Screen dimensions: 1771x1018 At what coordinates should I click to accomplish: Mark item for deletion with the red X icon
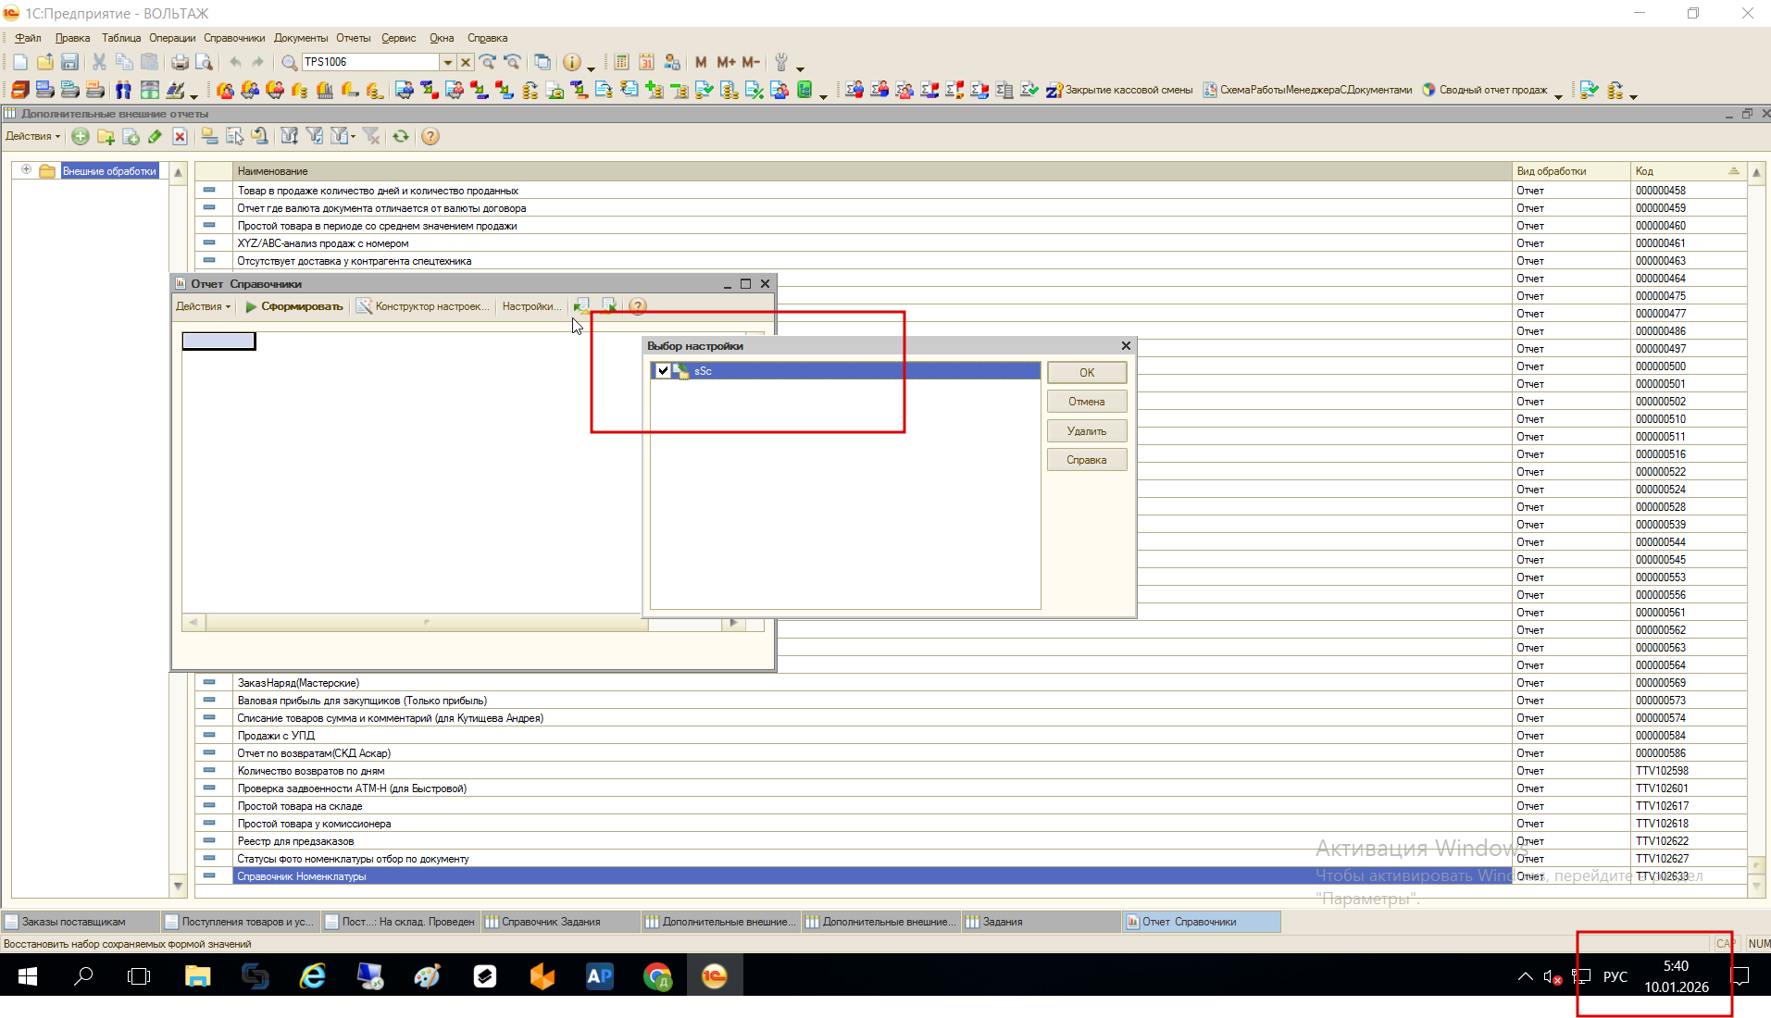tap(180, 136)
